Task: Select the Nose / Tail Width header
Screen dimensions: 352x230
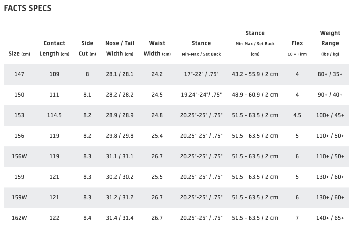Action: tap(120, 48)
